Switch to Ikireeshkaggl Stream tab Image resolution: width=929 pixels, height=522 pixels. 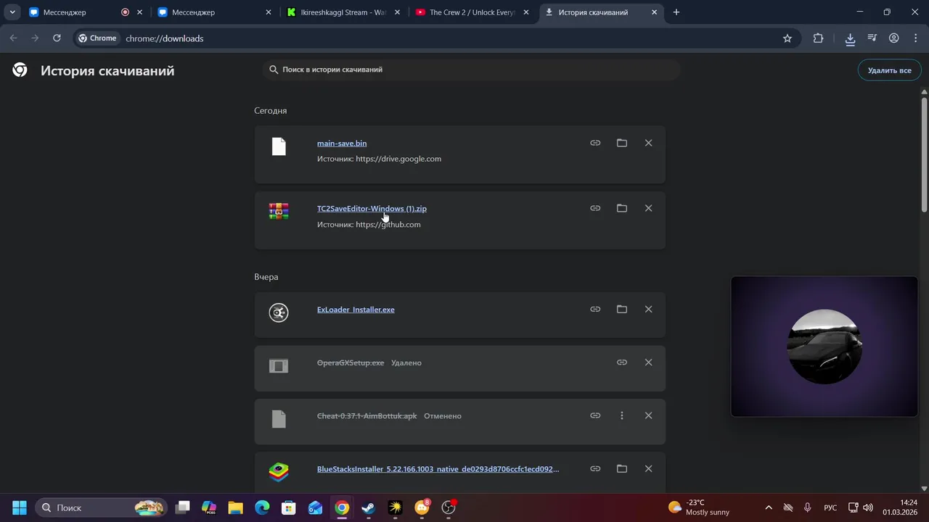[343, 12]
